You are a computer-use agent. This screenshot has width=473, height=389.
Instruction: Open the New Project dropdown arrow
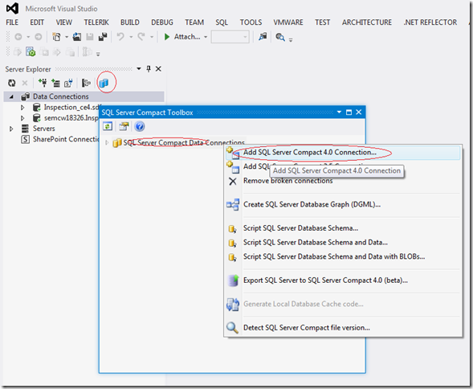pos(67,37)
